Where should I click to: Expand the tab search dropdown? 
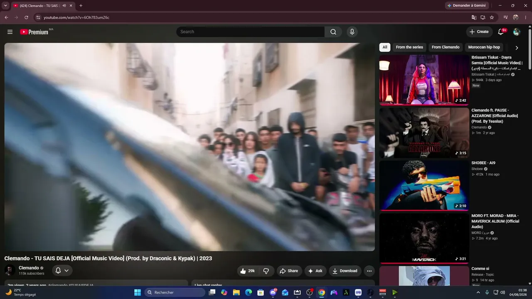pos(6,6)
